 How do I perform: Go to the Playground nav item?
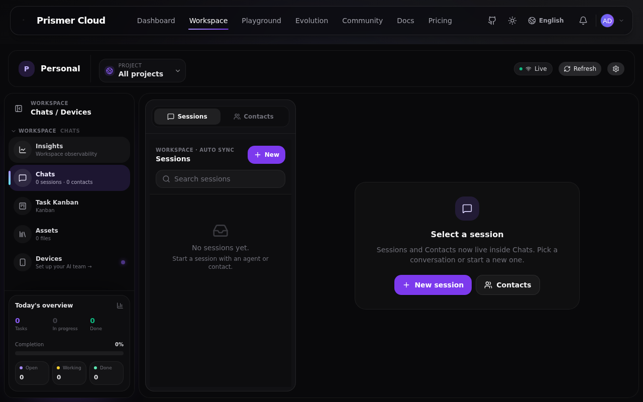pyautogui.click(x=261, y=21)
